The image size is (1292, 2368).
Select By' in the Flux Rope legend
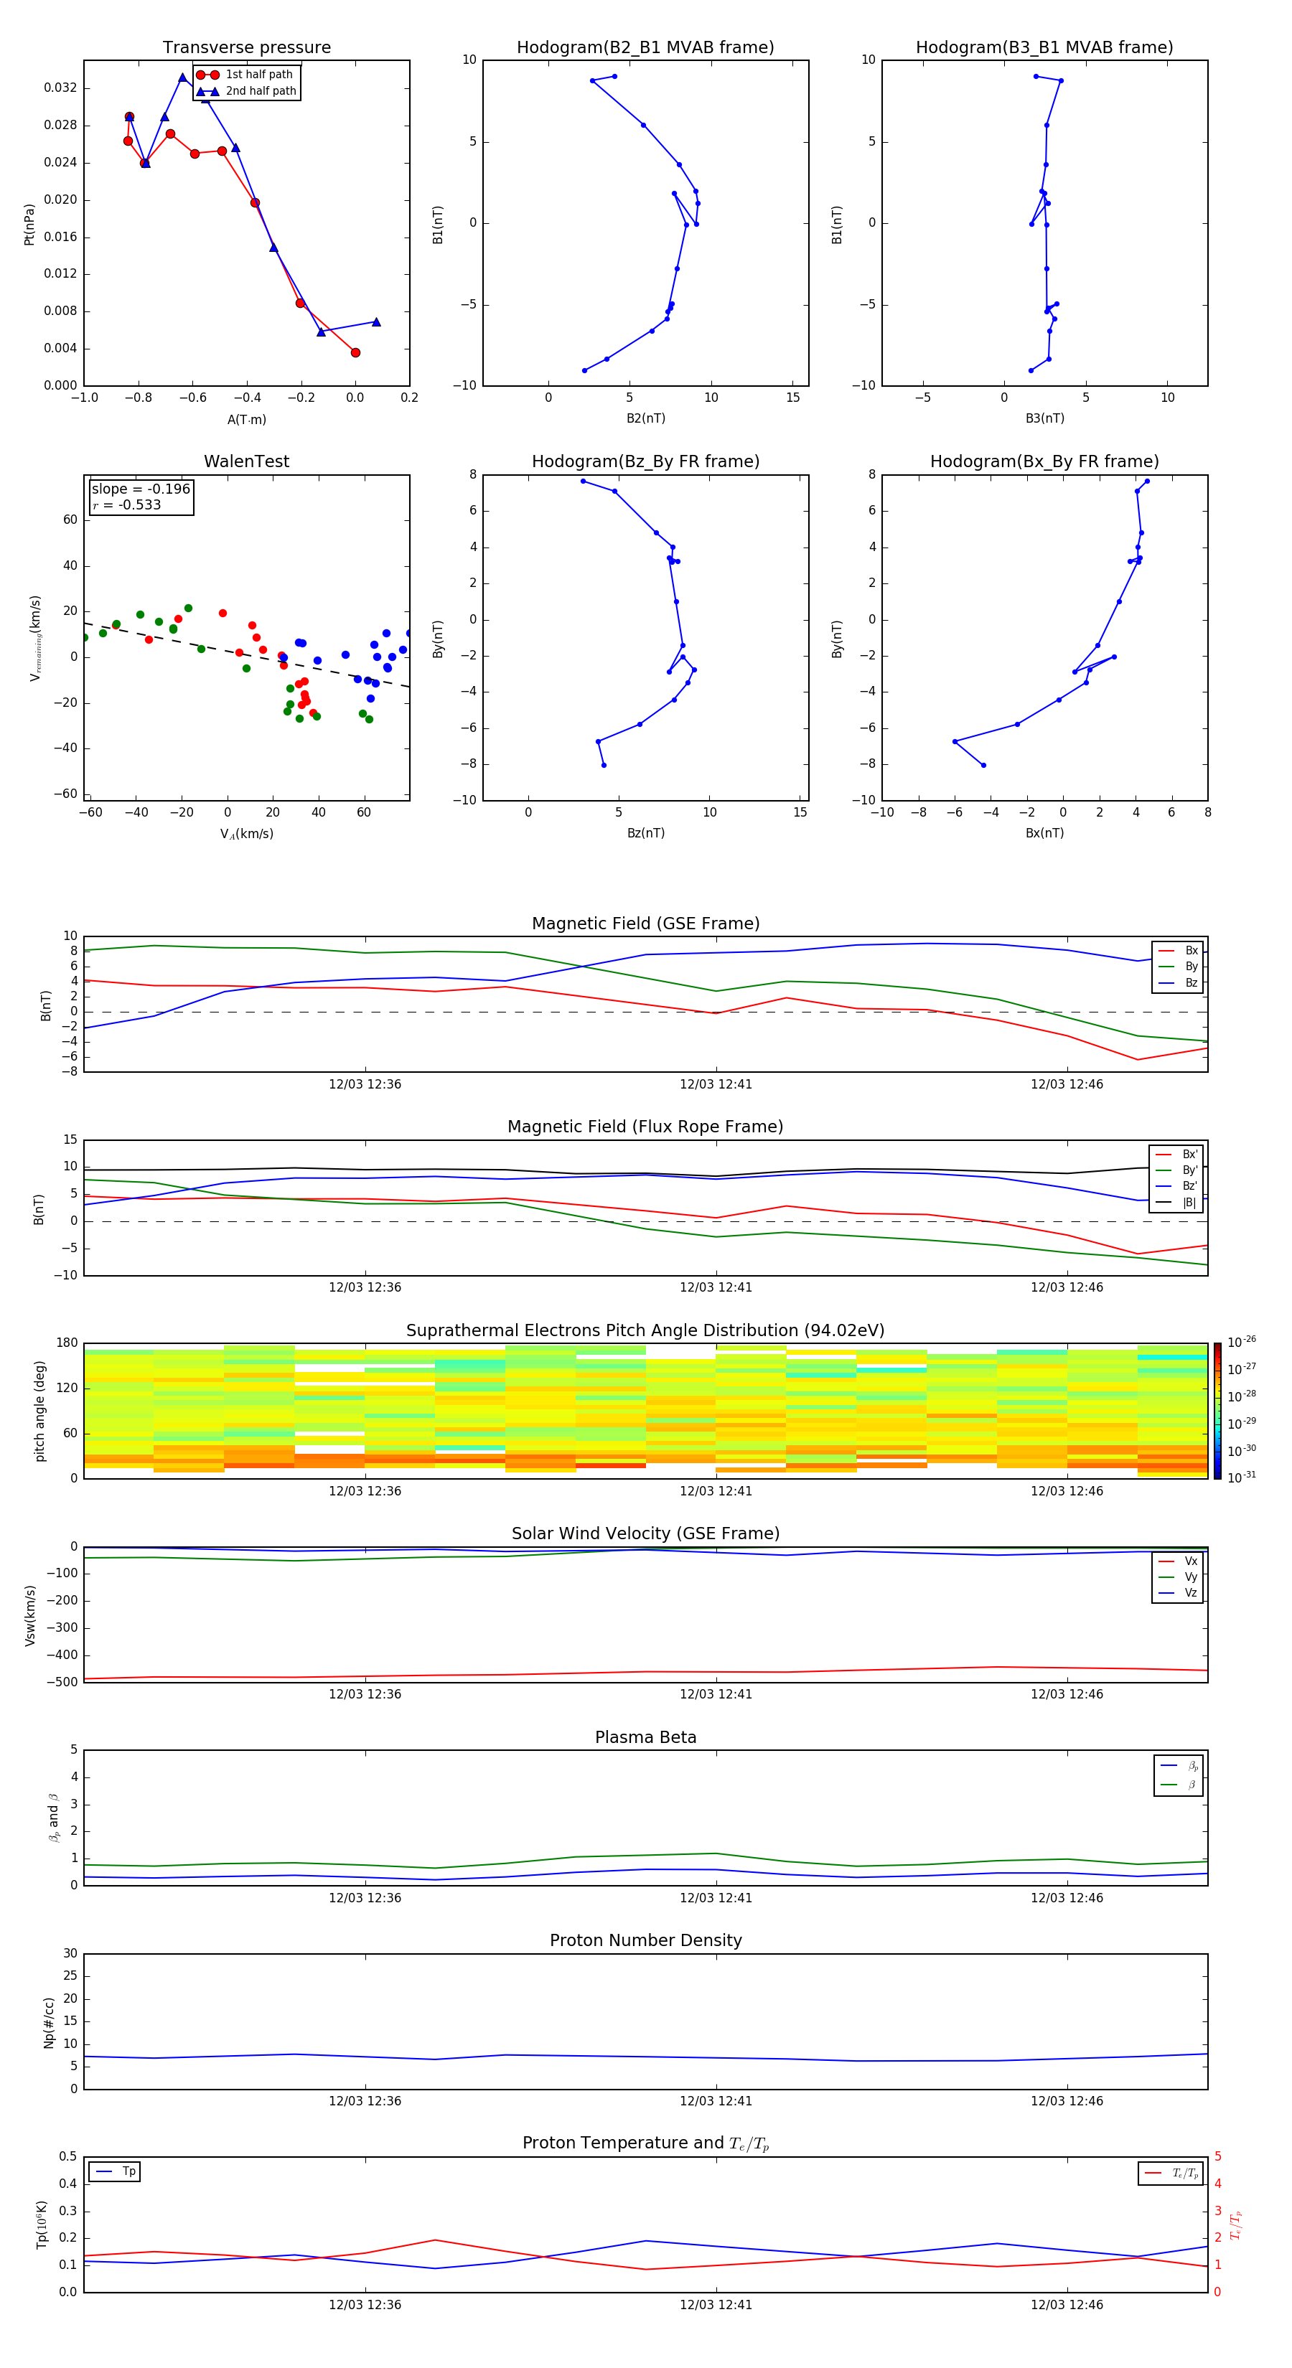coord(1176,1170)
